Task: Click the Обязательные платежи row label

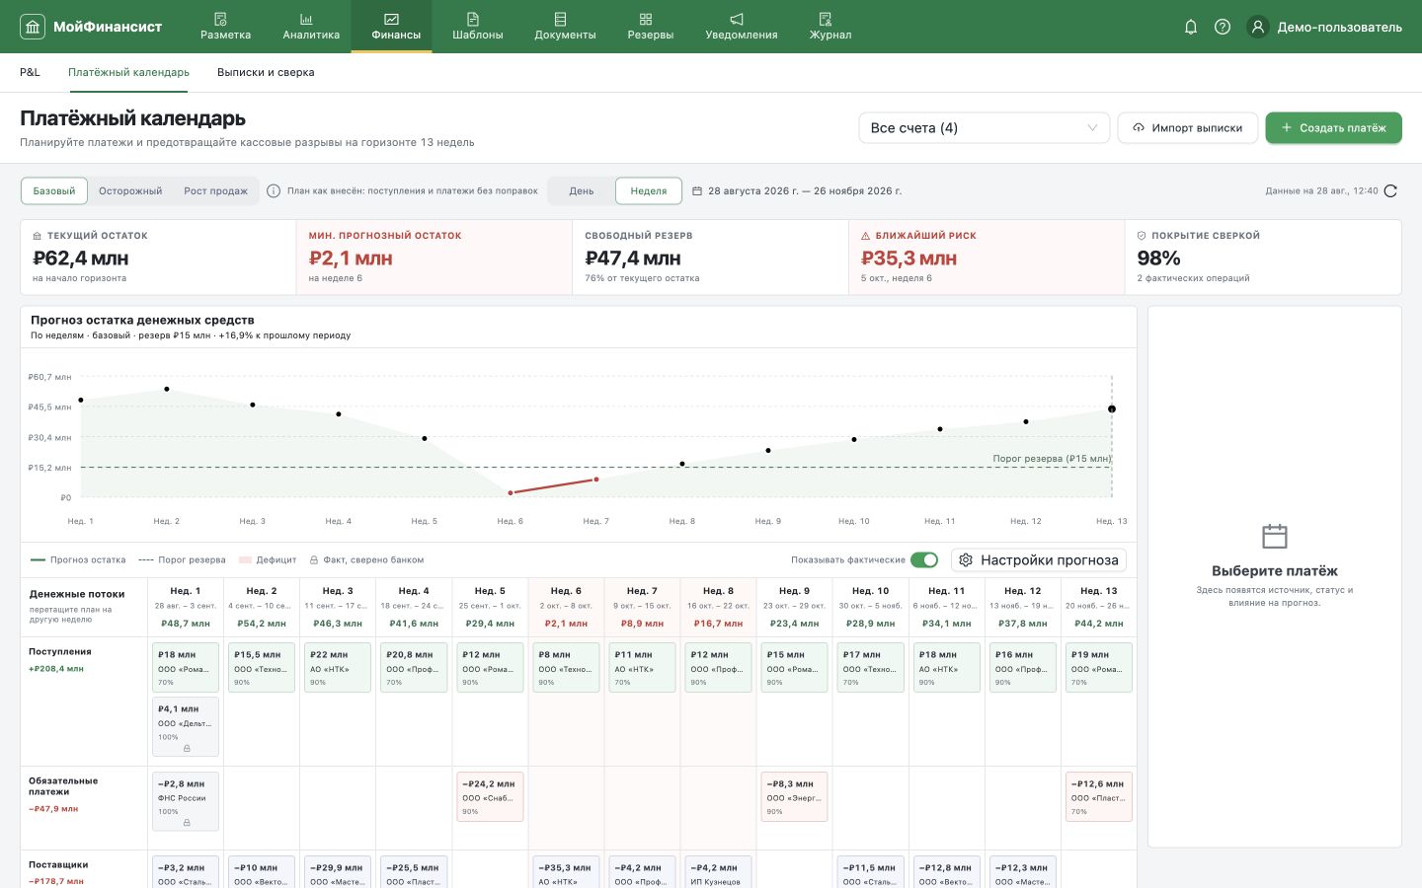Action: [x=63, y=786]
